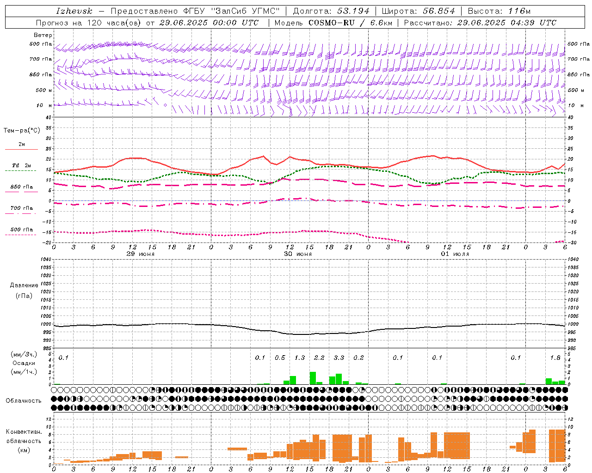Click the '2м' temperature legend label

22,144
